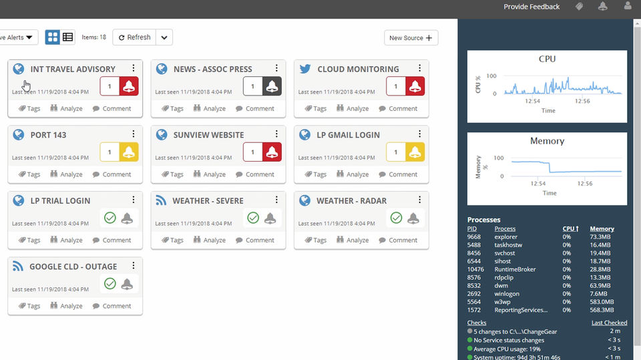
Task: Click the red alert bell on CLOUD MONITORING
Action: tap(415, 86)
